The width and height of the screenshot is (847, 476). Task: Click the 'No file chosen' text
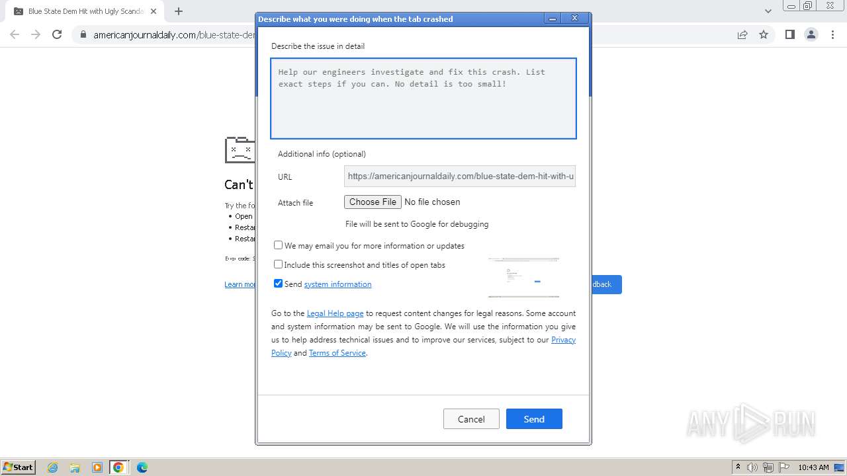click(x=432, y=202)
